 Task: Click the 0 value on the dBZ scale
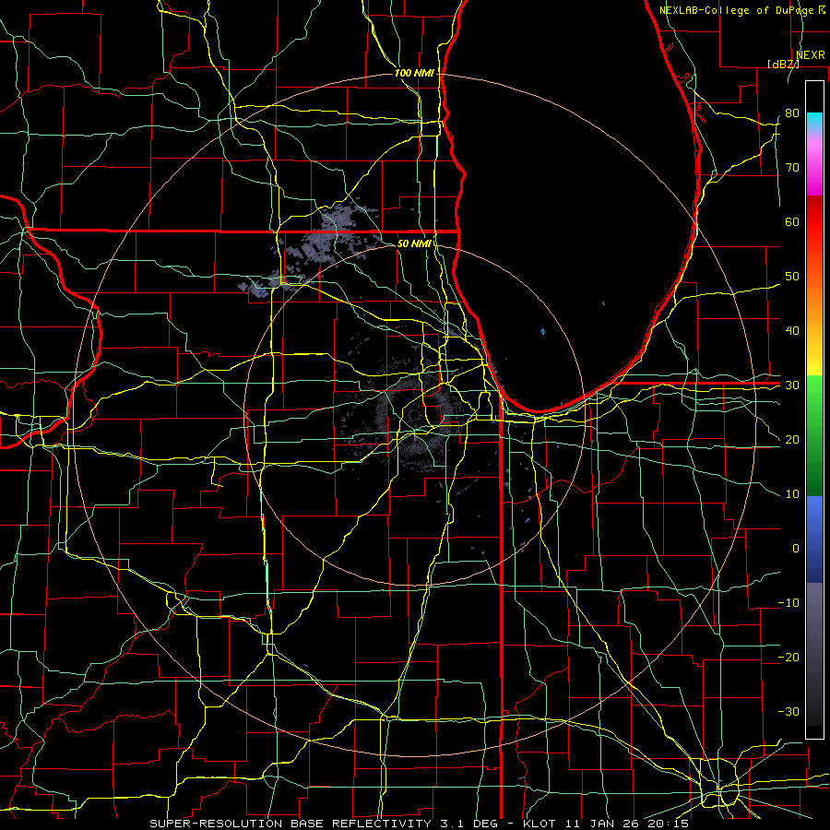pos(796,549)
